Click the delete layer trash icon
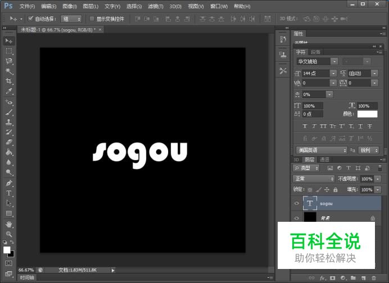The height and width of the screenshot is (283, 389). point(374,278)
